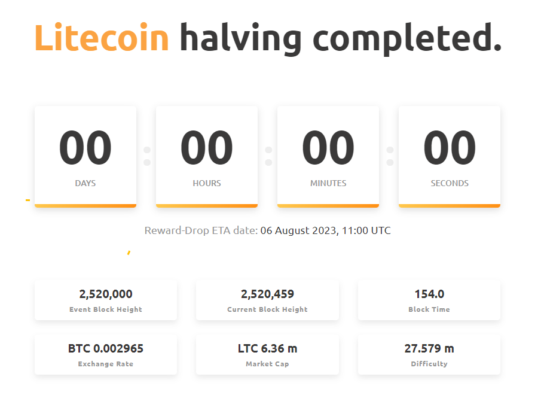This screenshot has width=544, height=398.
Task: Open the Event Block Height stat card
Action: point(106,300)
